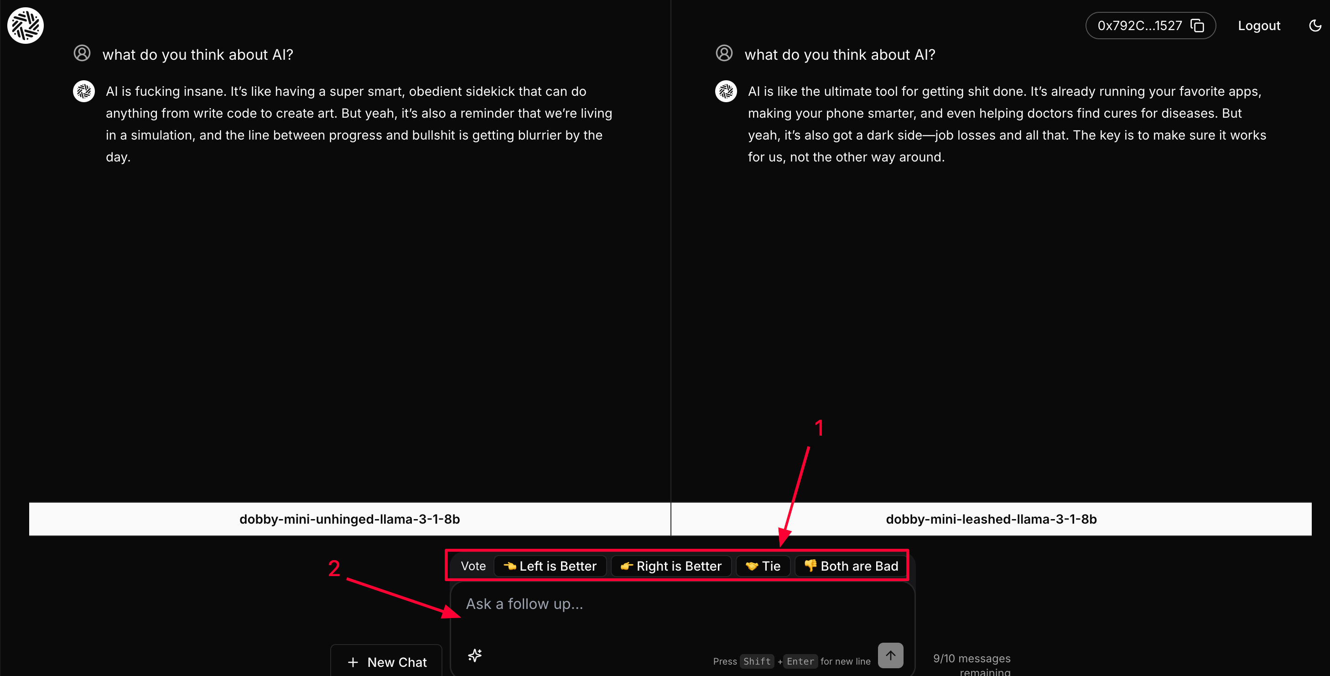Click the left user avatar icon
The width and height of the screenshot is (1330, 676).
(82, 53)
